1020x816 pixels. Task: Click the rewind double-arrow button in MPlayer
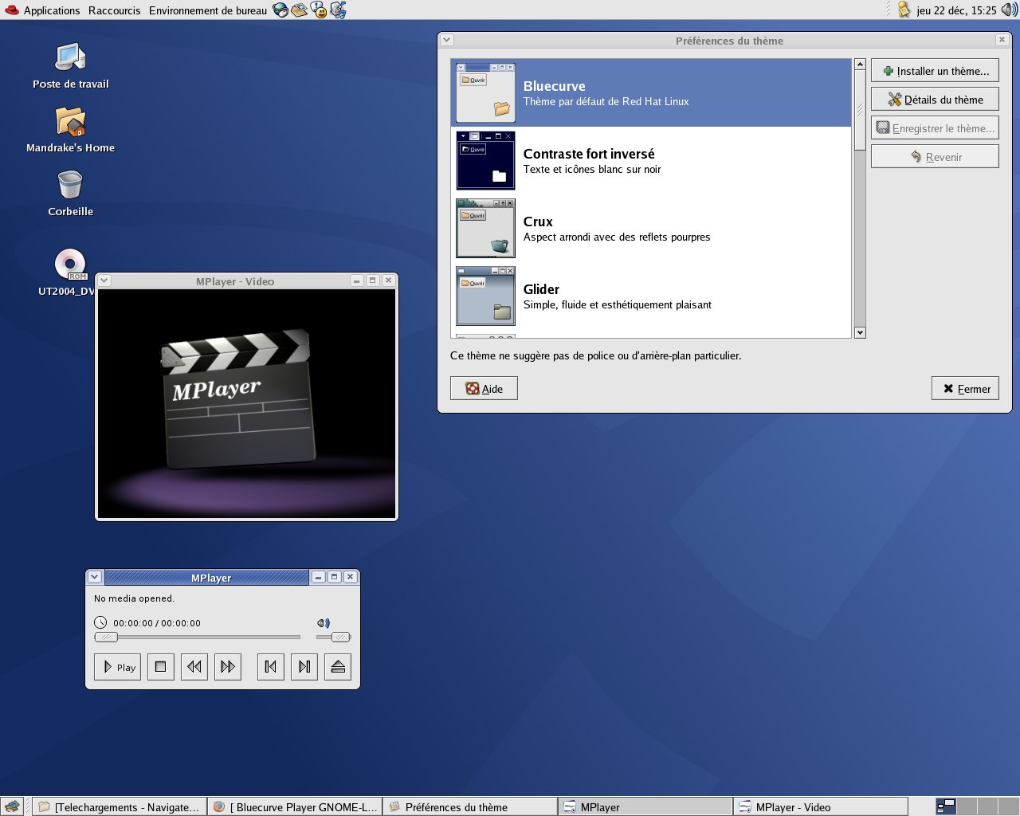(x=194, y=666)
